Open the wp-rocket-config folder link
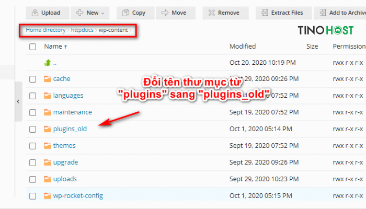Viewport: 366px width, 209px height. 78,196
